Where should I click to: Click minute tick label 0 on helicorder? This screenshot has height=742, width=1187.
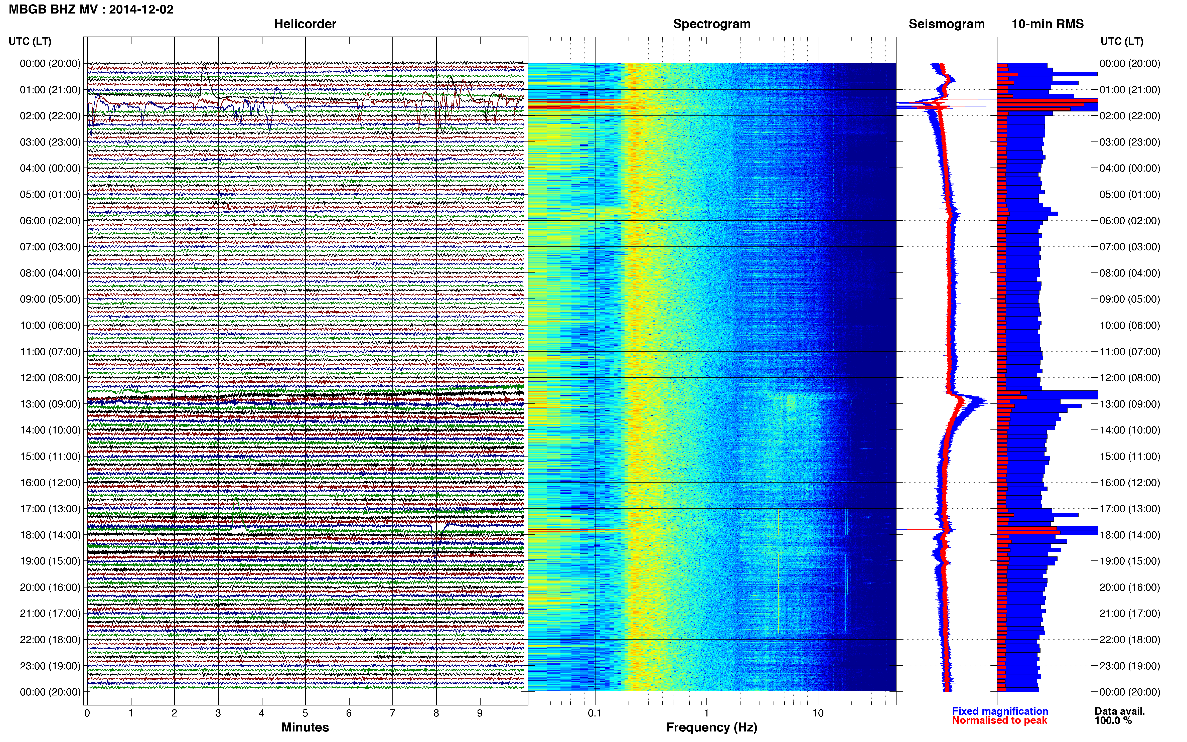coord(87,713)
